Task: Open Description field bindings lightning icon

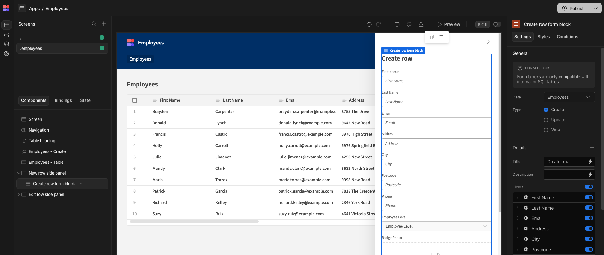Action: [590, 175]
